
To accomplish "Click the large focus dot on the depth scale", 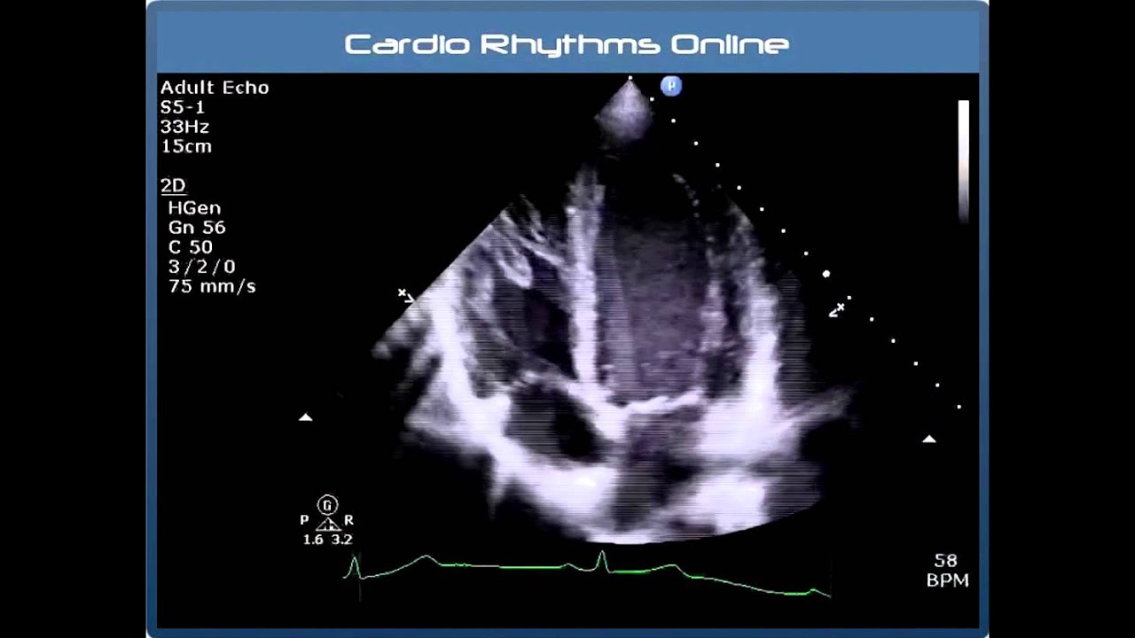I will [x=826, y=275].
